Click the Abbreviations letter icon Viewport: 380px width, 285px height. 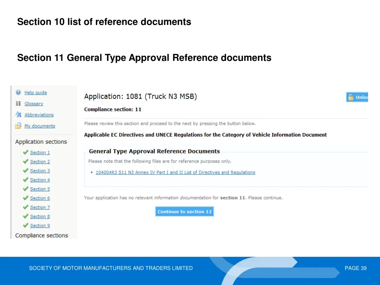tap(18, 114)
